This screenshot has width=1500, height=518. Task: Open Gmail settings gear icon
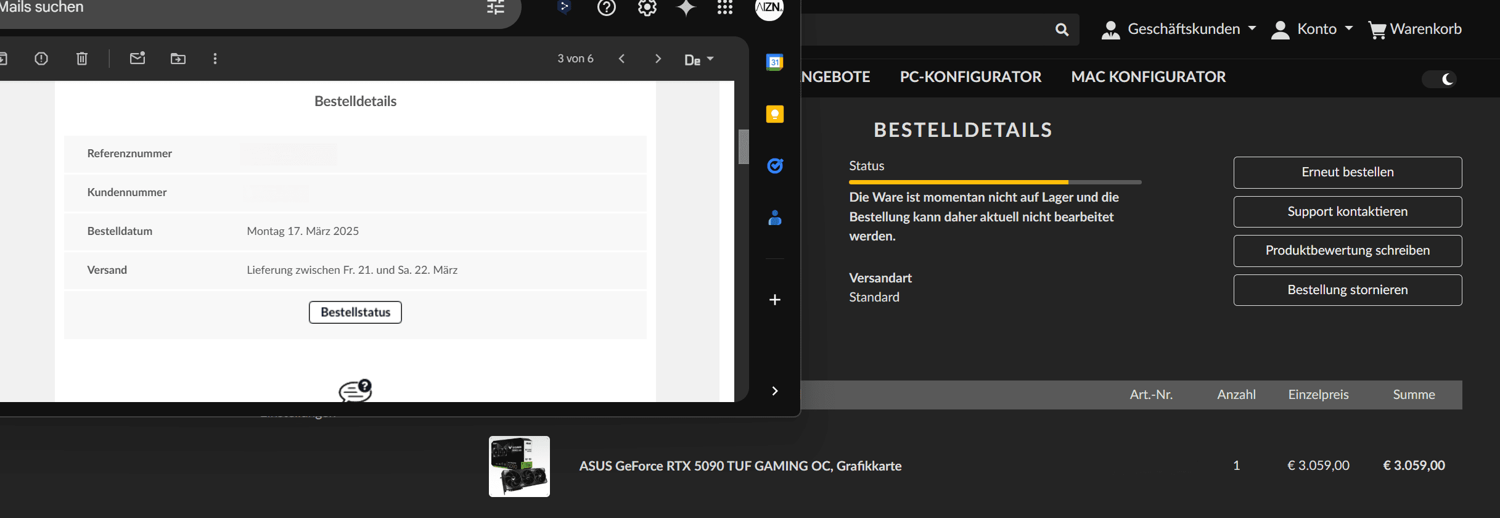coord(647,7)
